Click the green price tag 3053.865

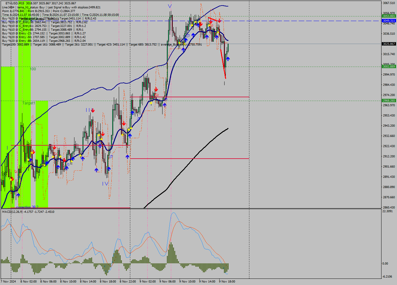pyautogui.click(x=389, y=16)
